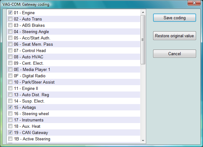Uncheck the 01 - Engine checkbox
The height and width of the screenshot is (147, 203).
(x=10, y=13)
